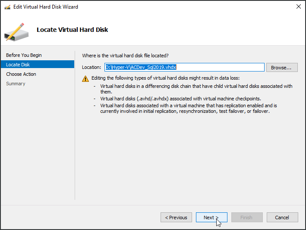306x230 pixels.
Task: Go to the Before You Begin step
Action: pos(24,55)
